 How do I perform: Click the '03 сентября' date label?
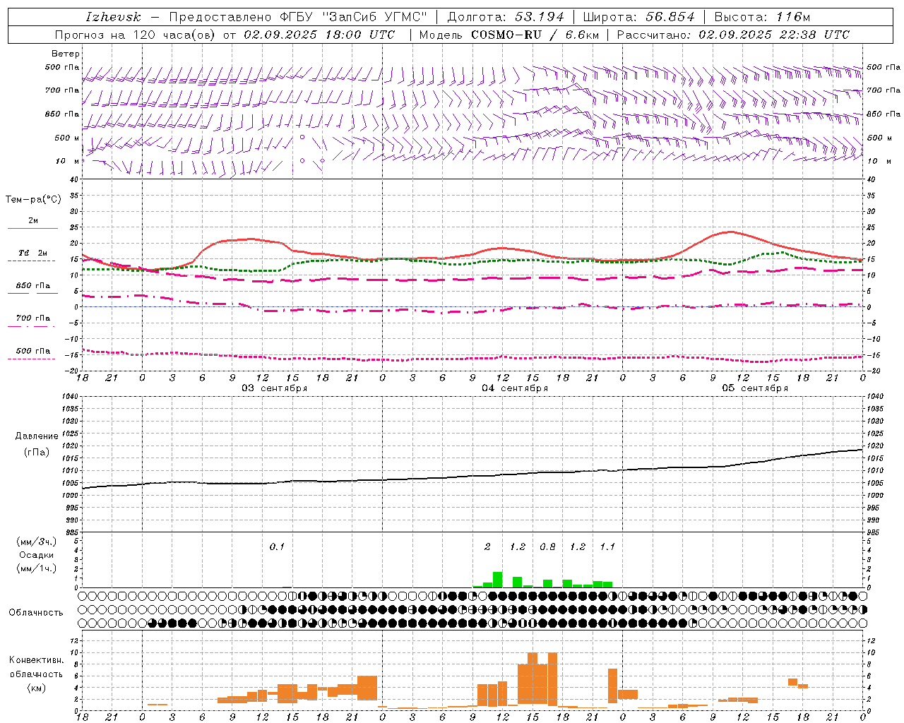click(x=275, y=388)
